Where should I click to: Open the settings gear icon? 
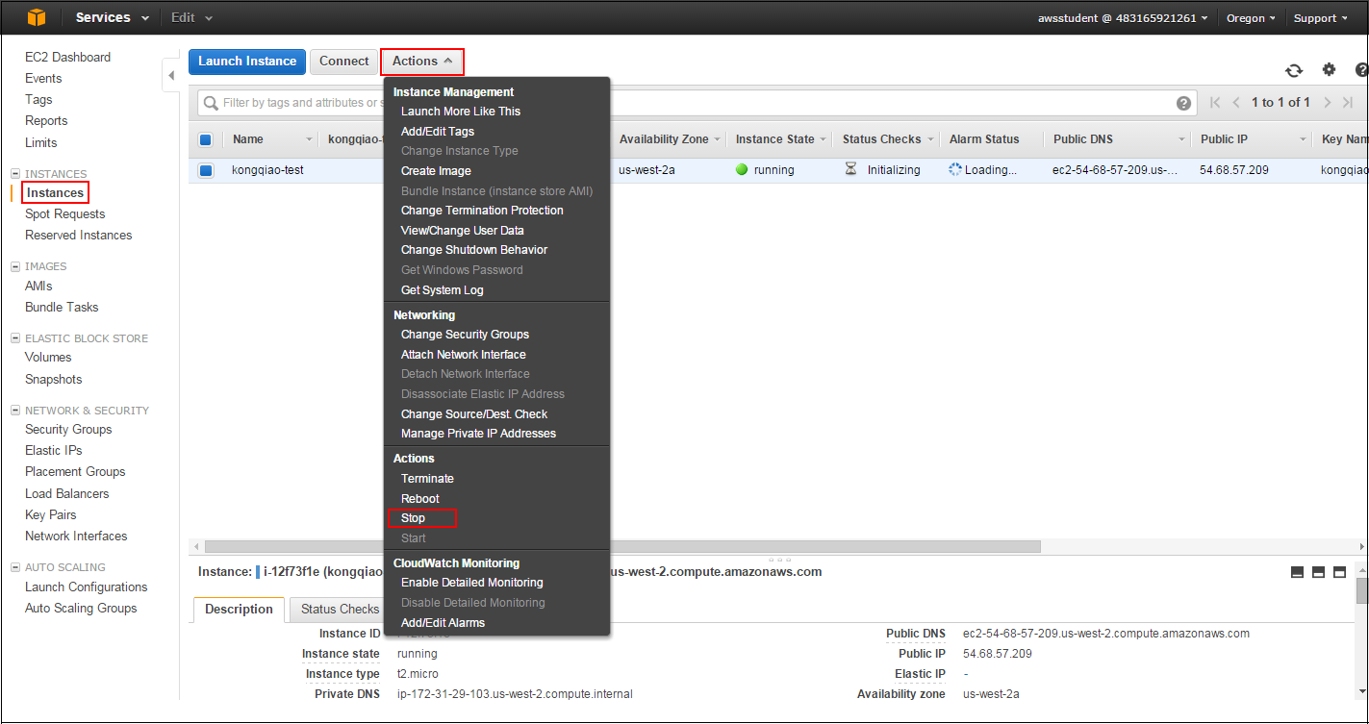point(1329,69)
